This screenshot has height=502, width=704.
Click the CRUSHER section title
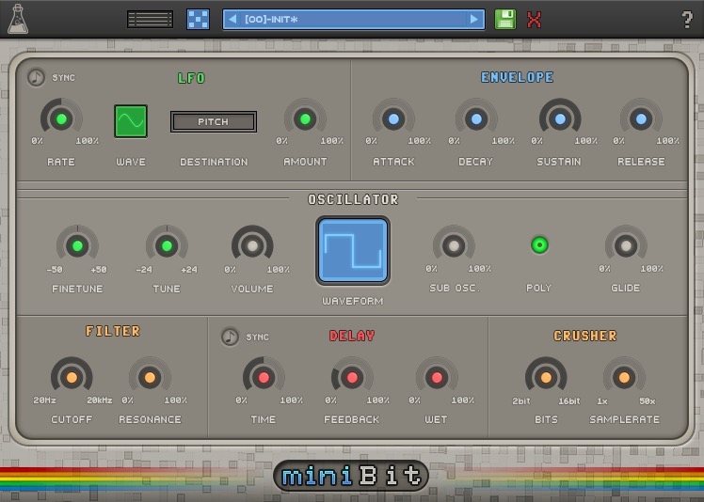(x=585, y=336)
